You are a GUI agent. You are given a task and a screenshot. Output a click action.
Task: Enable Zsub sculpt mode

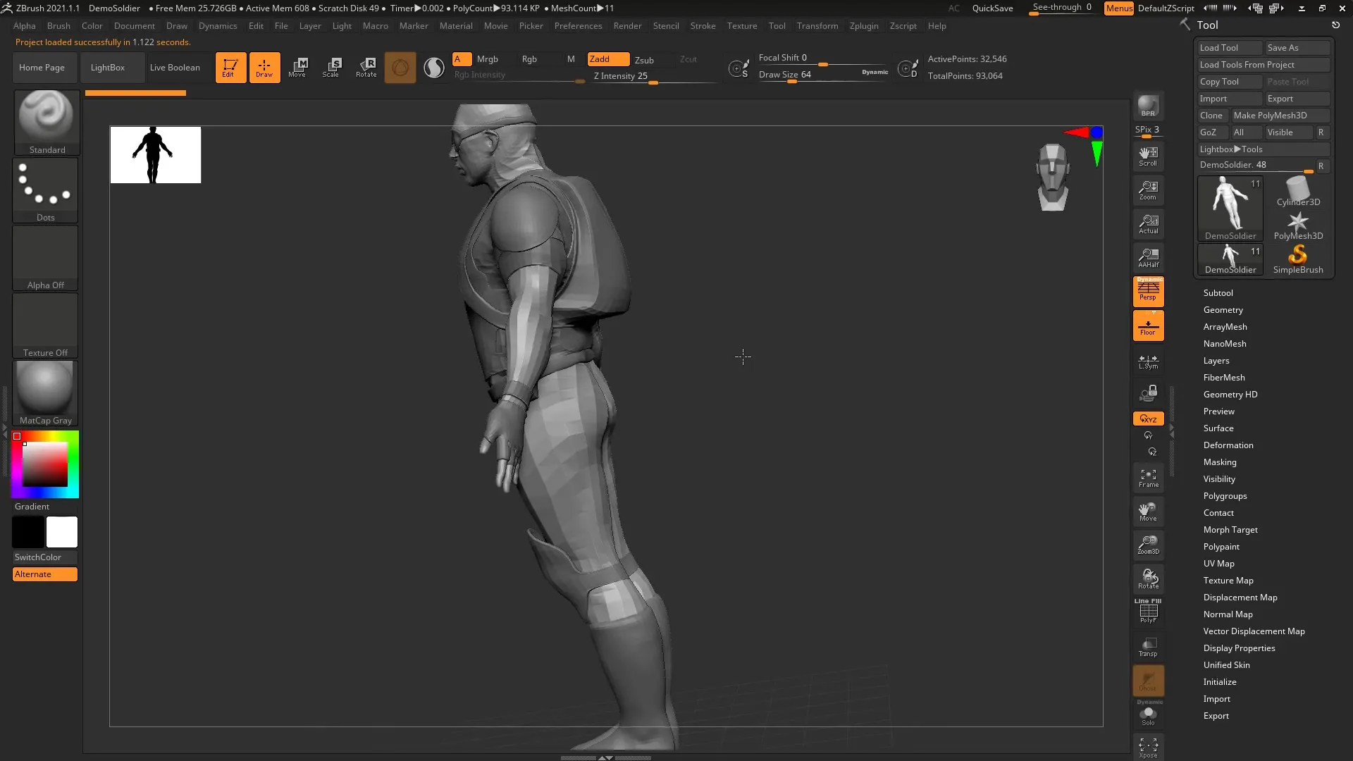click(644, 60)
